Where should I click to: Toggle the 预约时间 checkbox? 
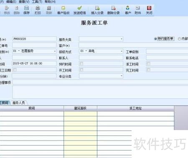81,64
